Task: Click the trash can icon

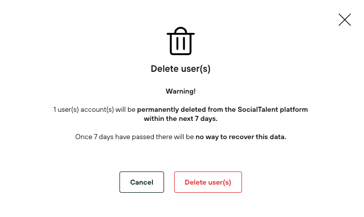Action: [181, 42]
